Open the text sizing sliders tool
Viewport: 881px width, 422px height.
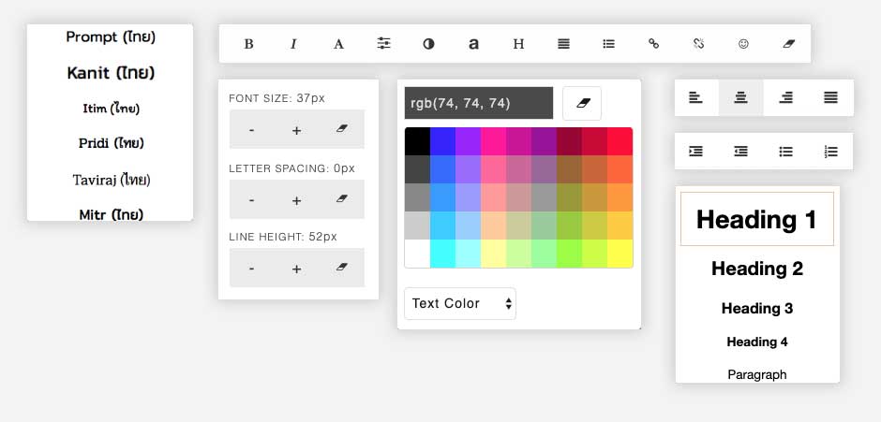[383, 43]
